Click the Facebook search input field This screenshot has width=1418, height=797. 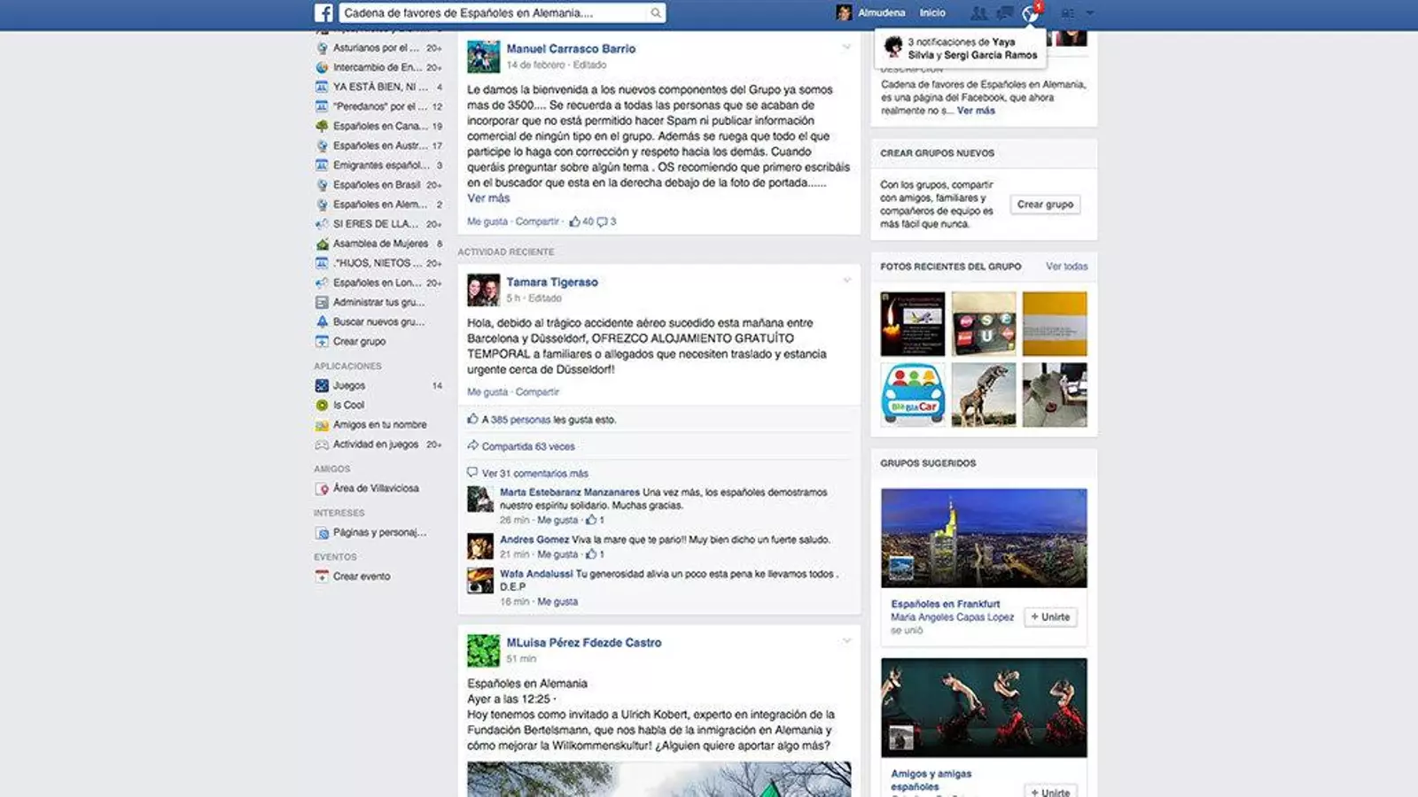(495, 13)
